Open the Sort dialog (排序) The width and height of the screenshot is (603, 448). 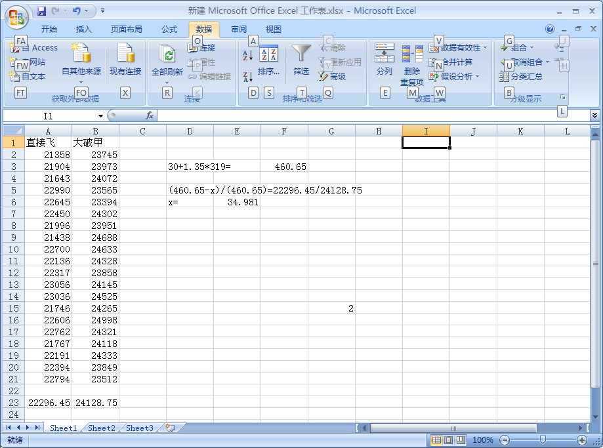[x=268, y=60]
